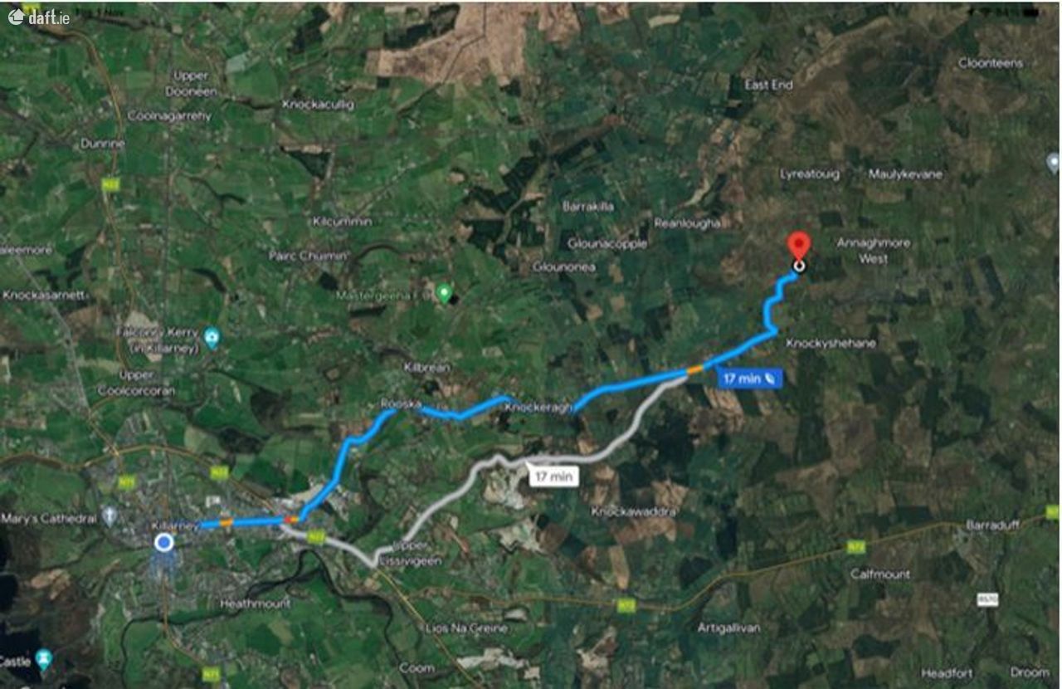Click the Castle marker icon
This screenshot has width=1062, height=689.
pos(43,660)
